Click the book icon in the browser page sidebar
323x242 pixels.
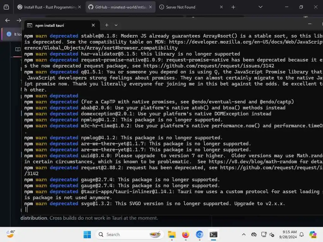[x=18, y=49]
